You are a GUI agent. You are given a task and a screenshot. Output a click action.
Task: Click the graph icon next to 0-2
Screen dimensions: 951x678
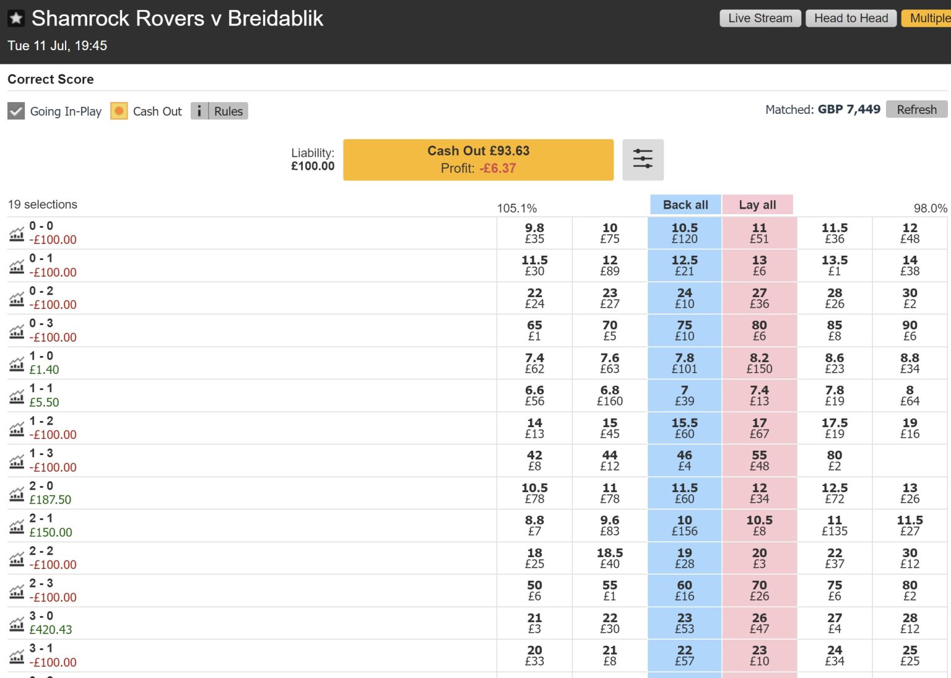pyautogui.click(x=16, y=298)
